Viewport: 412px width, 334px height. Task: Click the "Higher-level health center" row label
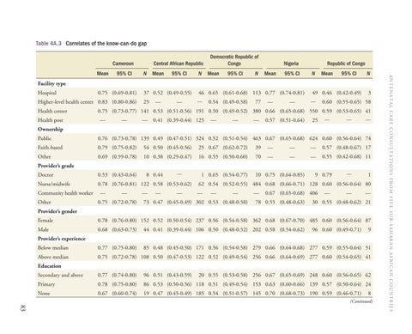[x=65, y=102]
